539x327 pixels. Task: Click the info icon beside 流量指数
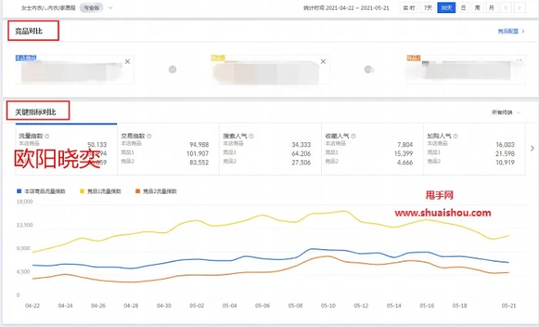tap(47, 136)
